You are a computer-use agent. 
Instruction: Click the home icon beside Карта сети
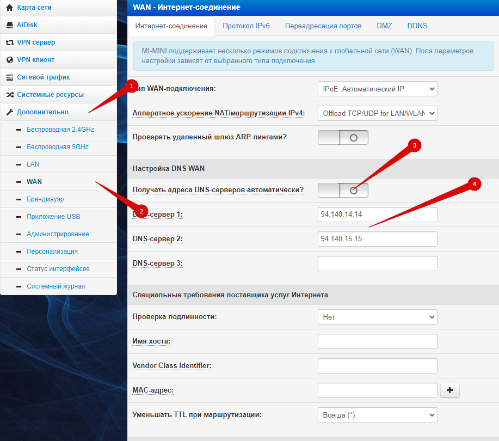[10, 7]
